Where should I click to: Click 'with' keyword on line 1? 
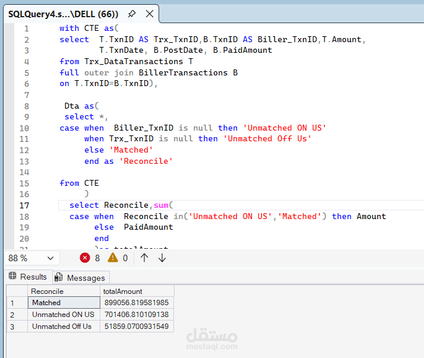(69, 28)
